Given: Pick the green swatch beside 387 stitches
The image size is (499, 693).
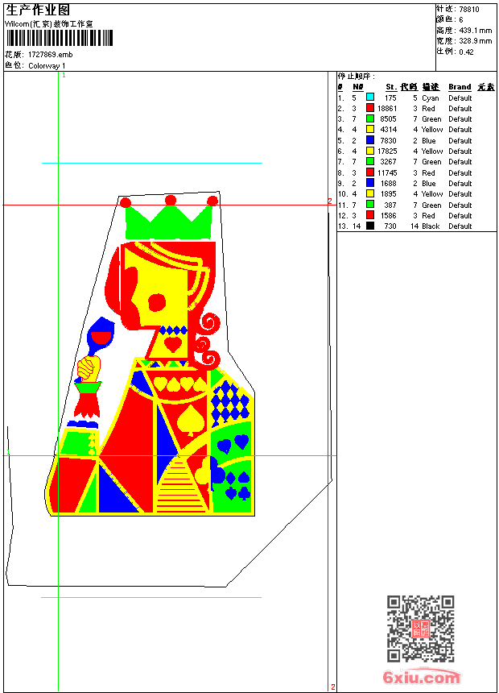Looking at the screenshot, I should [x=370, y=205].
